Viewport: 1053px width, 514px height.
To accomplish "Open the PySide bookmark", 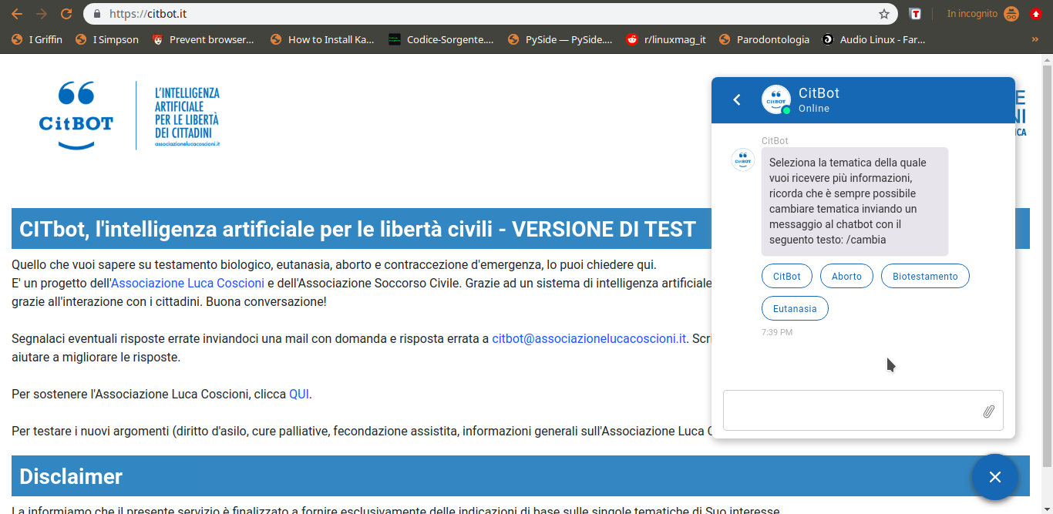I will click(x=560, y=39).
